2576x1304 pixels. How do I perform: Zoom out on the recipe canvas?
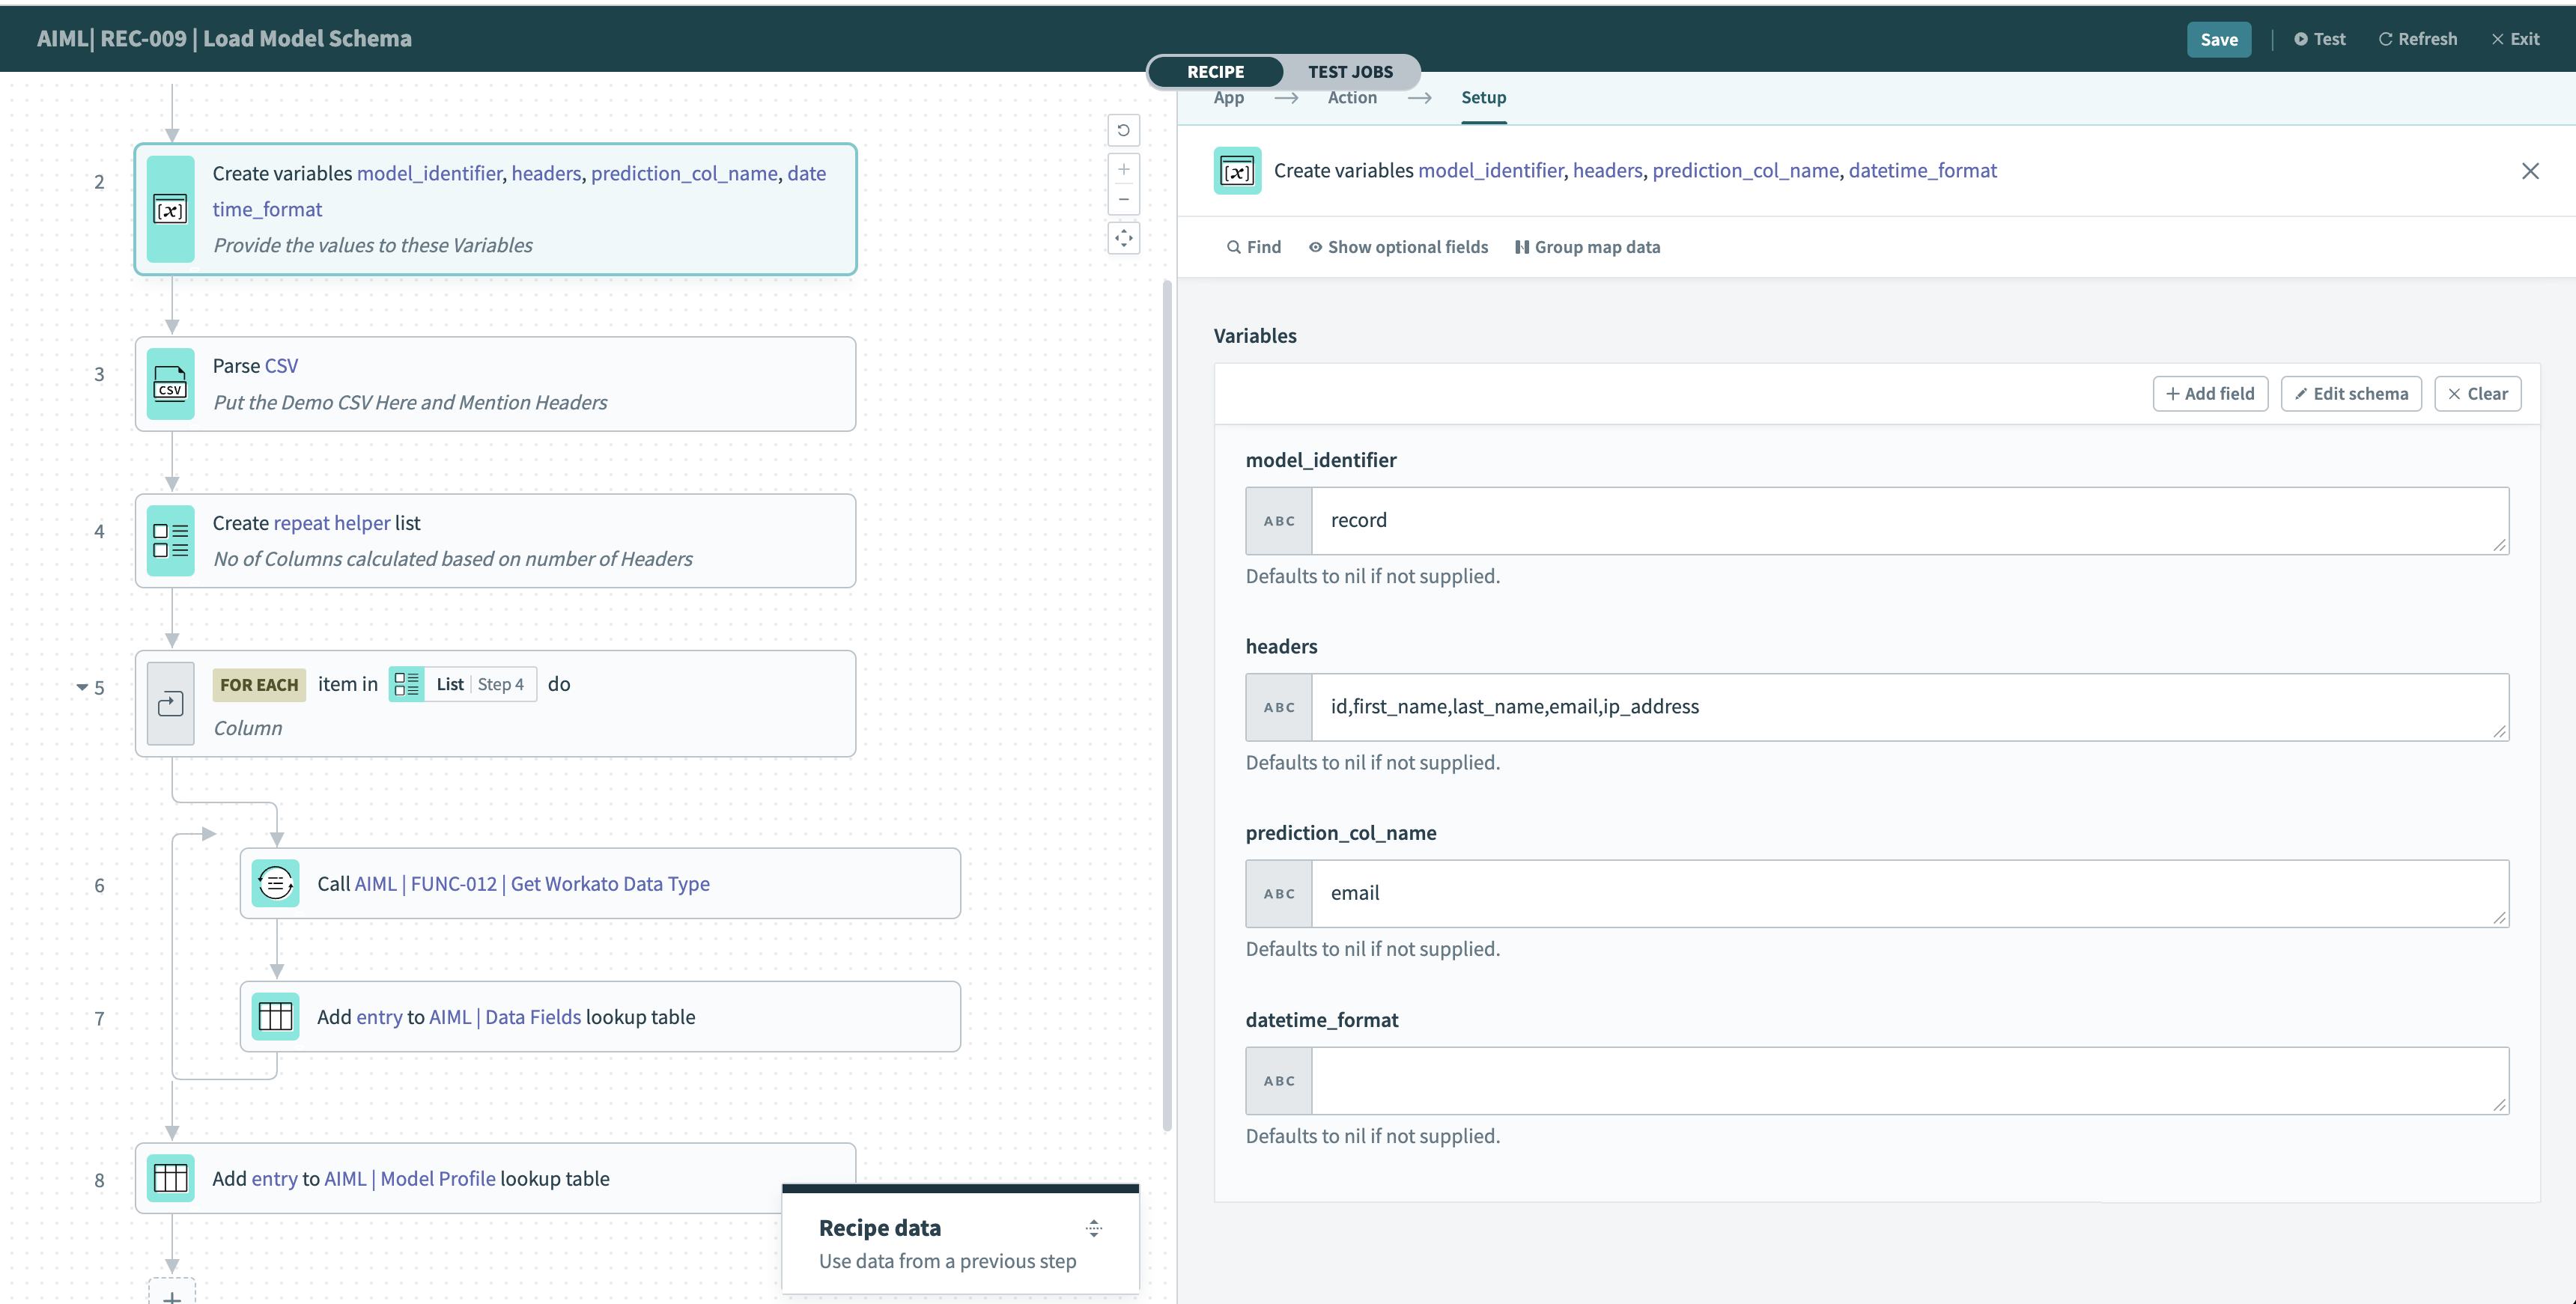pyautogui.click(x=1123, y=199)
